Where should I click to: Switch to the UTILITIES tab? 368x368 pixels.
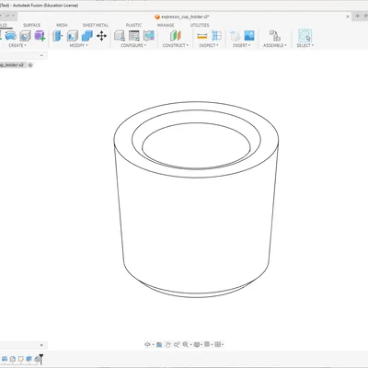coord(200,25)
